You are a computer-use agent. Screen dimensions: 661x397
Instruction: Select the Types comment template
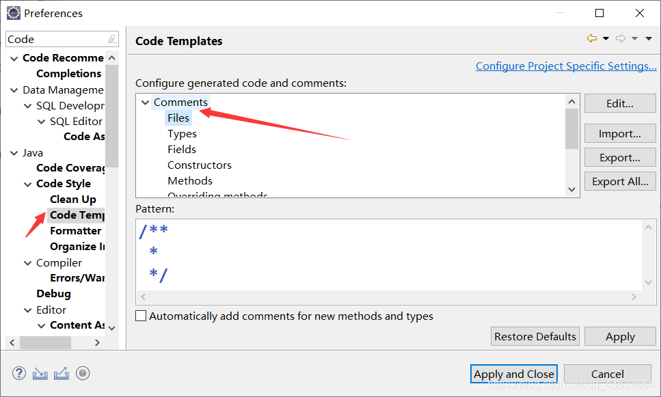[x=182, y=134]
